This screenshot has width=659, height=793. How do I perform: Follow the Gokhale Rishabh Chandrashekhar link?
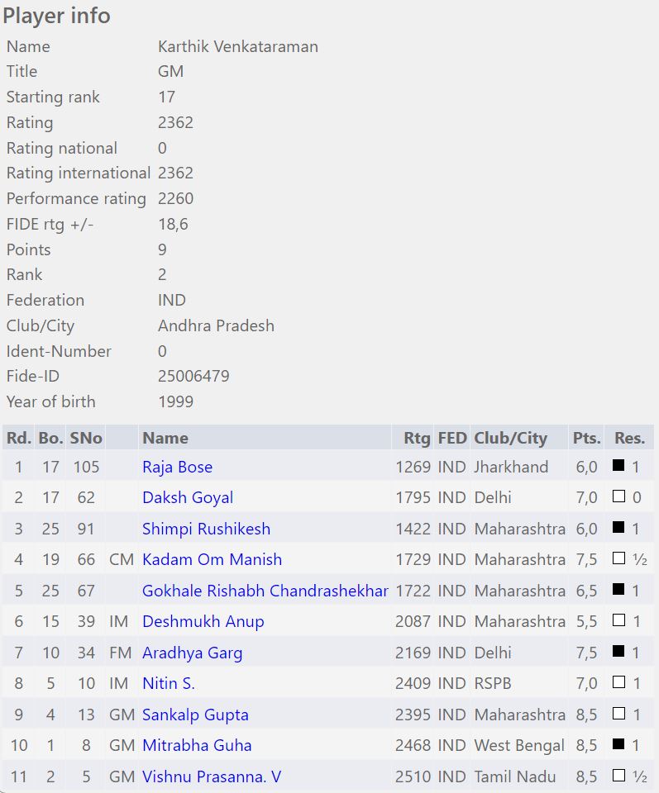[265, 591]
